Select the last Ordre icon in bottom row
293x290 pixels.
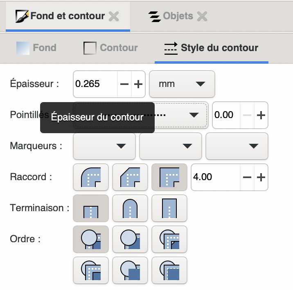169,270
